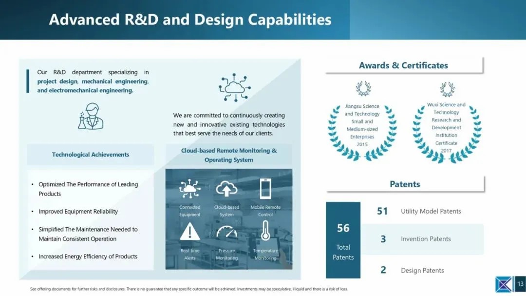Click the Cloud-based Remote Monitoring & Operating System title

pyautogui.click(x=229, y=155)
